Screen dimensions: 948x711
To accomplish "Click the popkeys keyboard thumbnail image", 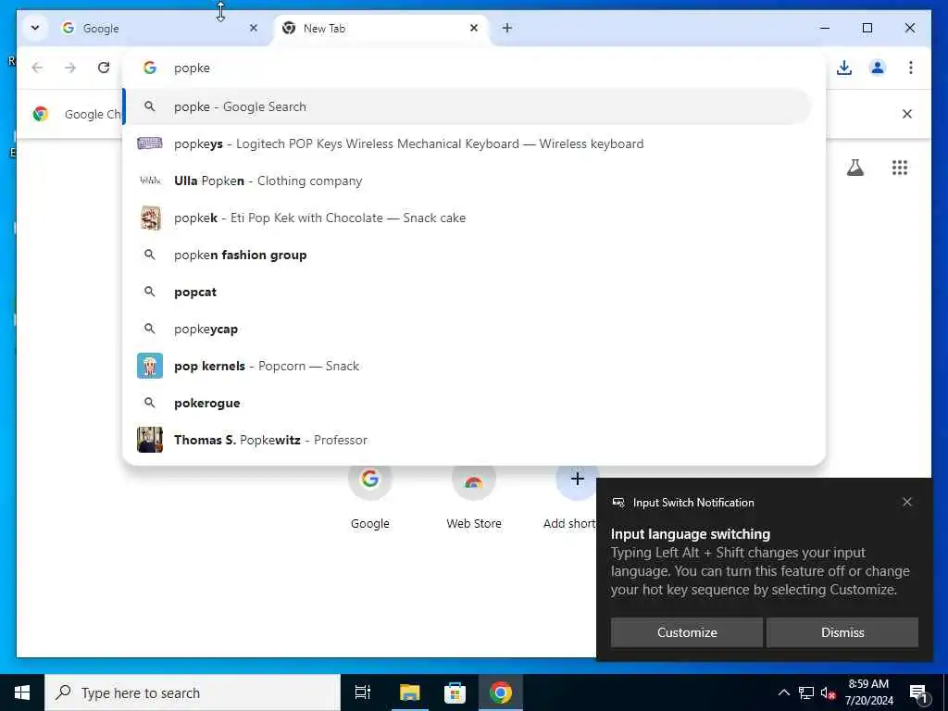I will 150,143.
